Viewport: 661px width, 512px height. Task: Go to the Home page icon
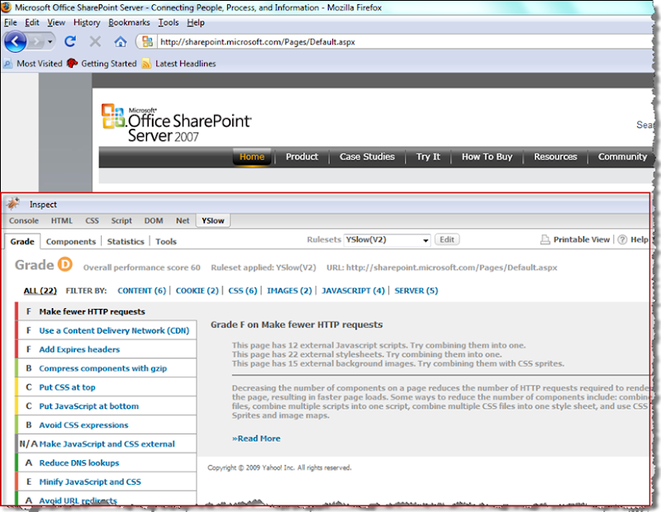click(x=121, y=42)
